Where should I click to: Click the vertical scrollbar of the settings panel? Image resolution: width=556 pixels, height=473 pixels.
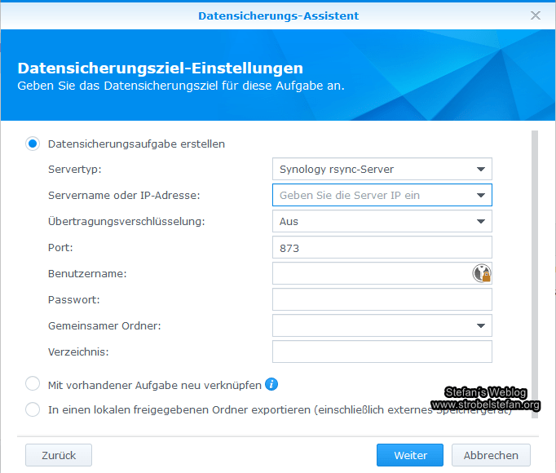(535, 274)
